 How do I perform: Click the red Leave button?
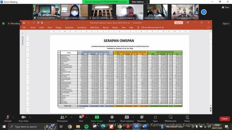[x=225, y=119]
